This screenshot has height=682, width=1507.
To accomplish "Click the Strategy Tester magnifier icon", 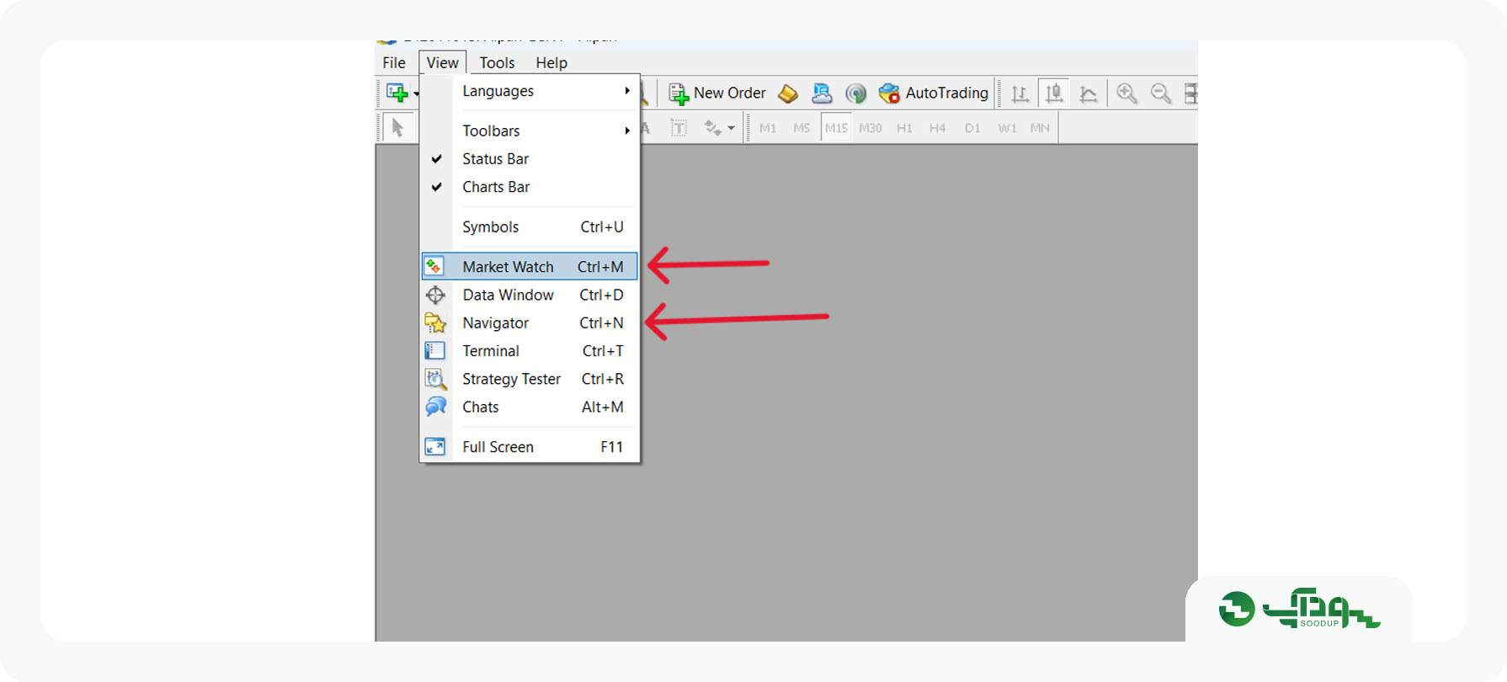I will pyautogui.click(x=435, y=379).
